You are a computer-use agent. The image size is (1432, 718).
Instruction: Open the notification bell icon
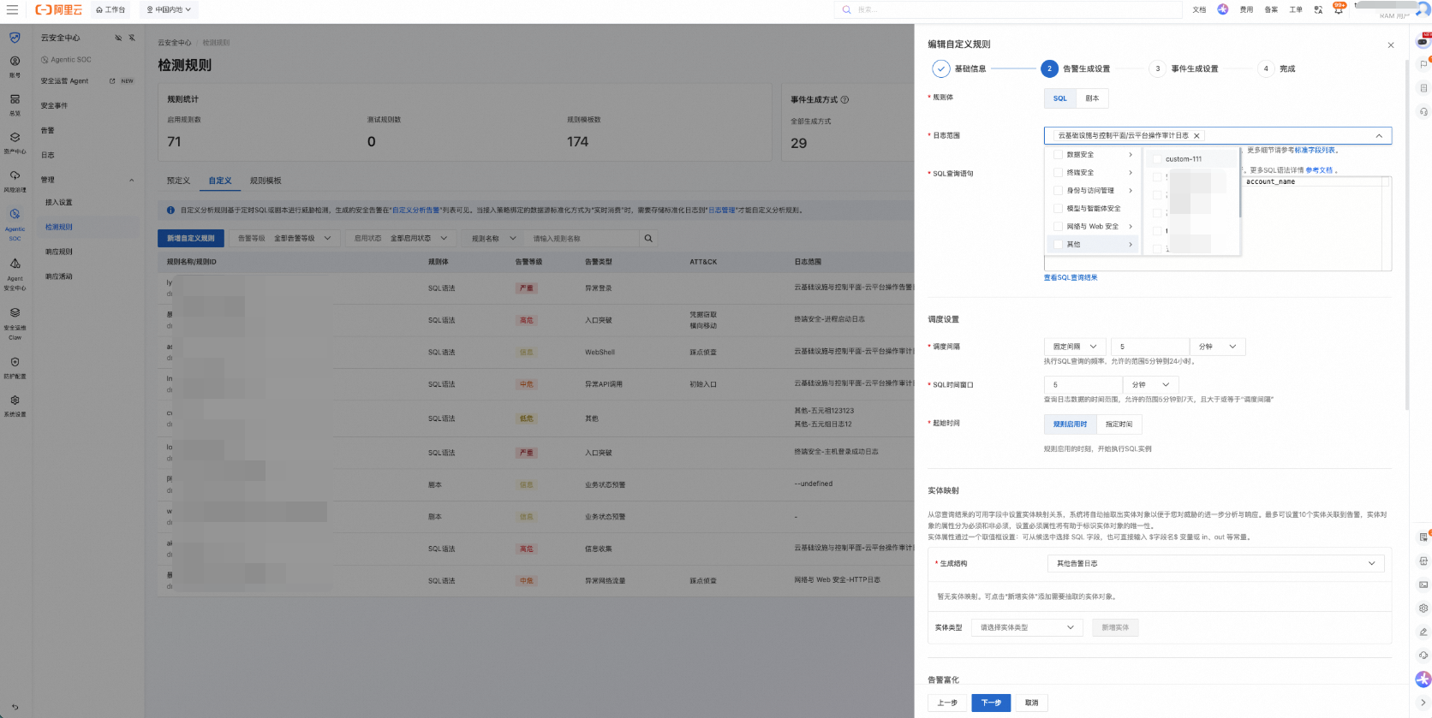coord(1338,9)
